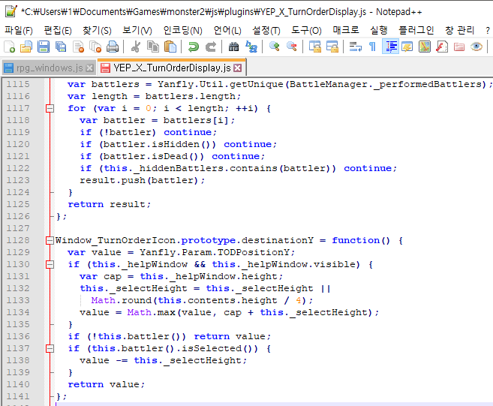Close the rpg_windows.js tab
This screenshot has width=493, height=406.
click(89, 68)
